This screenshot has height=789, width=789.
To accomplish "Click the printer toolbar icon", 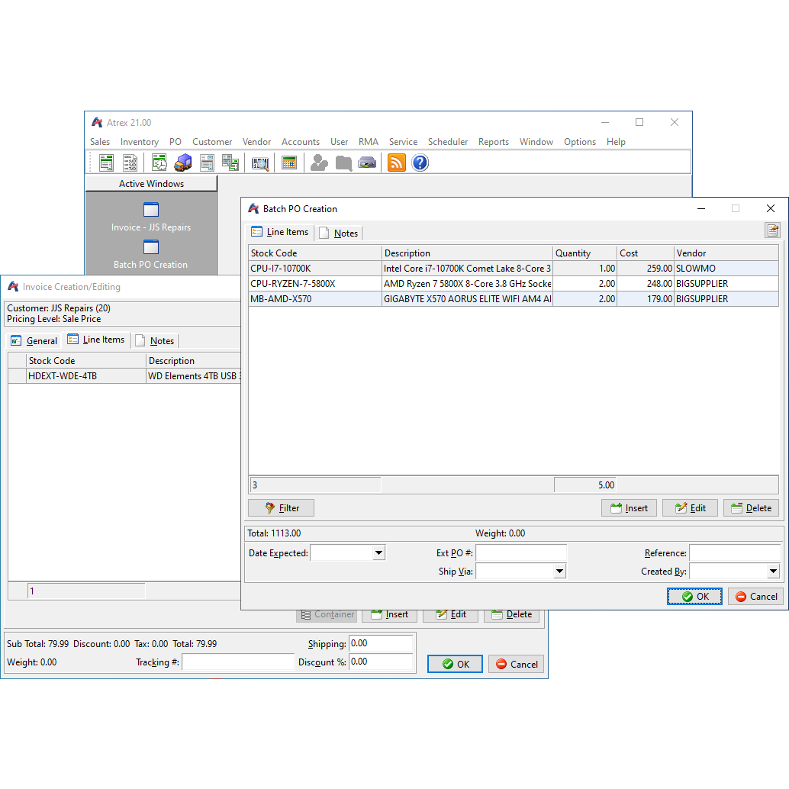I will [x=367, y=163].
